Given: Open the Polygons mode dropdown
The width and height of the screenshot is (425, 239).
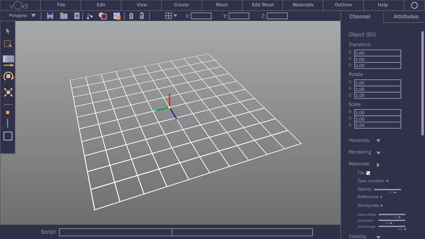Looking at the screenshot, I should click(22, 16).
